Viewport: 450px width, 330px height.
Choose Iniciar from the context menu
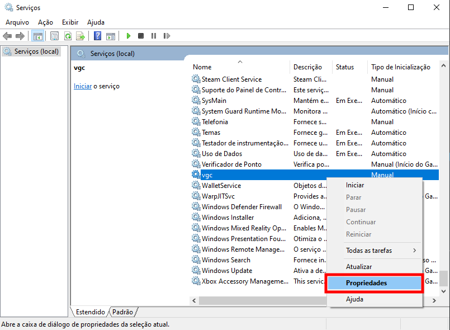pos(355,185)
